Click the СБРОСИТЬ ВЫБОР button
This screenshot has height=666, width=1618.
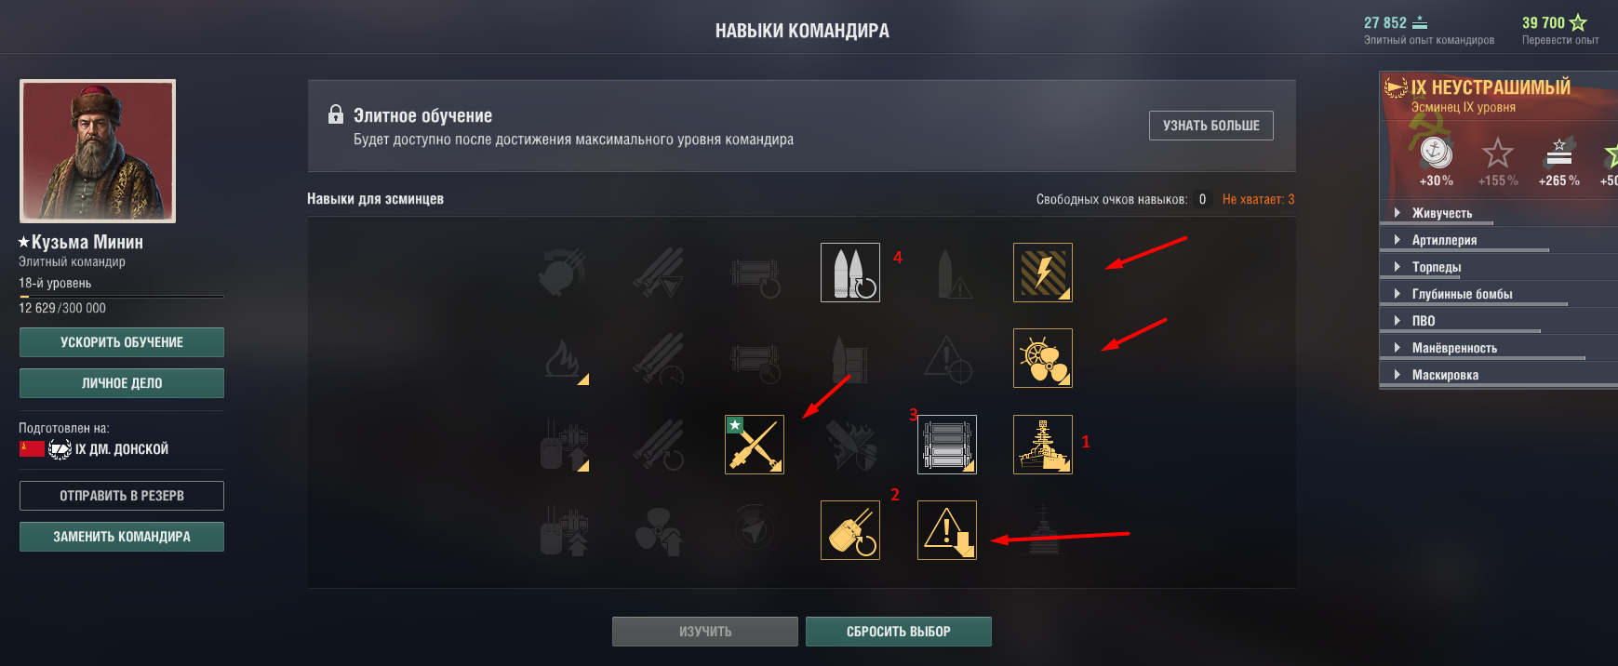[899, 632]
